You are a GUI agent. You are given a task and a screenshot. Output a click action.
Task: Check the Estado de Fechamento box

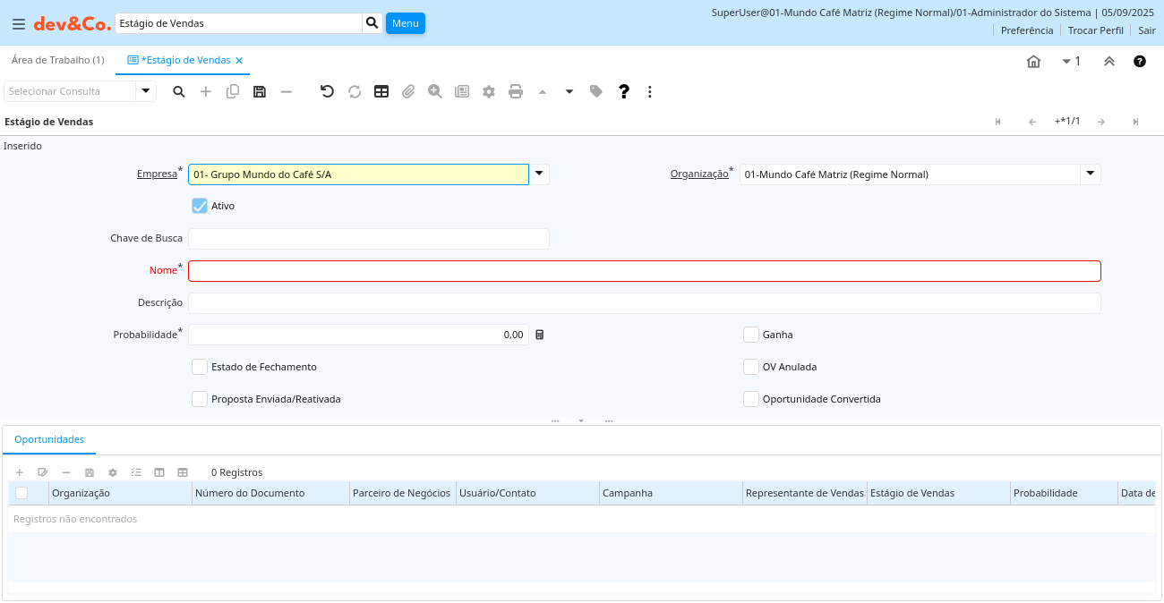point(200,367)
